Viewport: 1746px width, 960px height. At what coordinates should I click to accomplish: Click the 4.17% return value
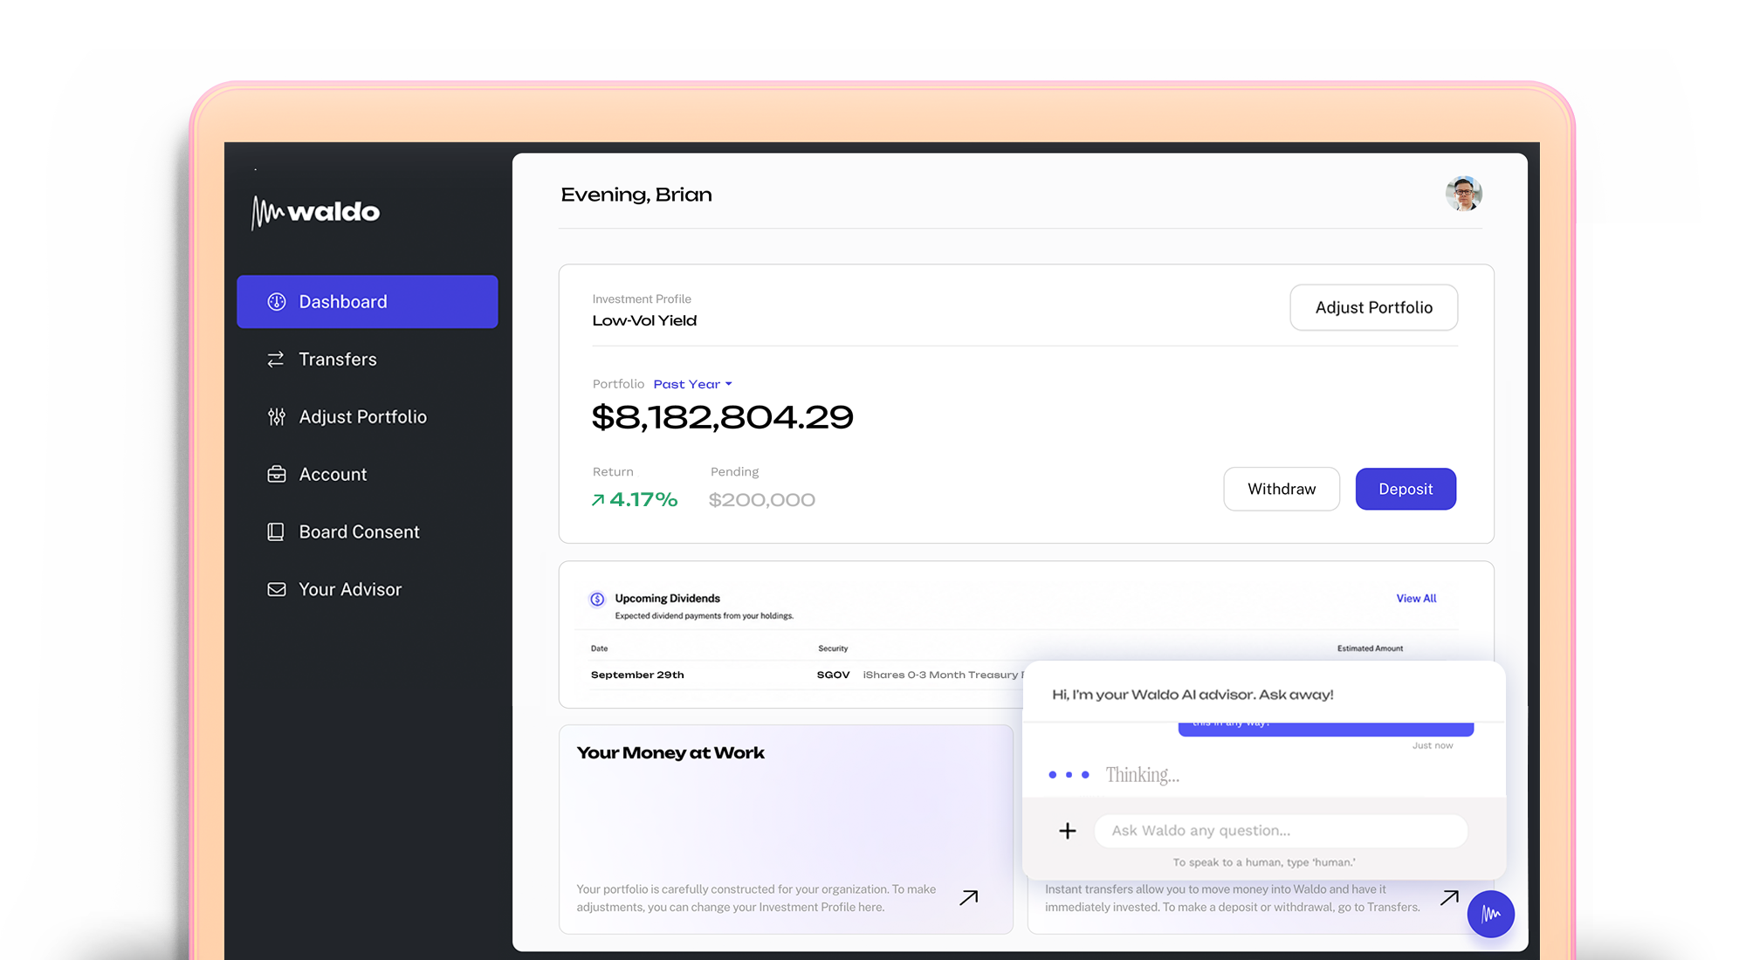[x=643, y=500]
